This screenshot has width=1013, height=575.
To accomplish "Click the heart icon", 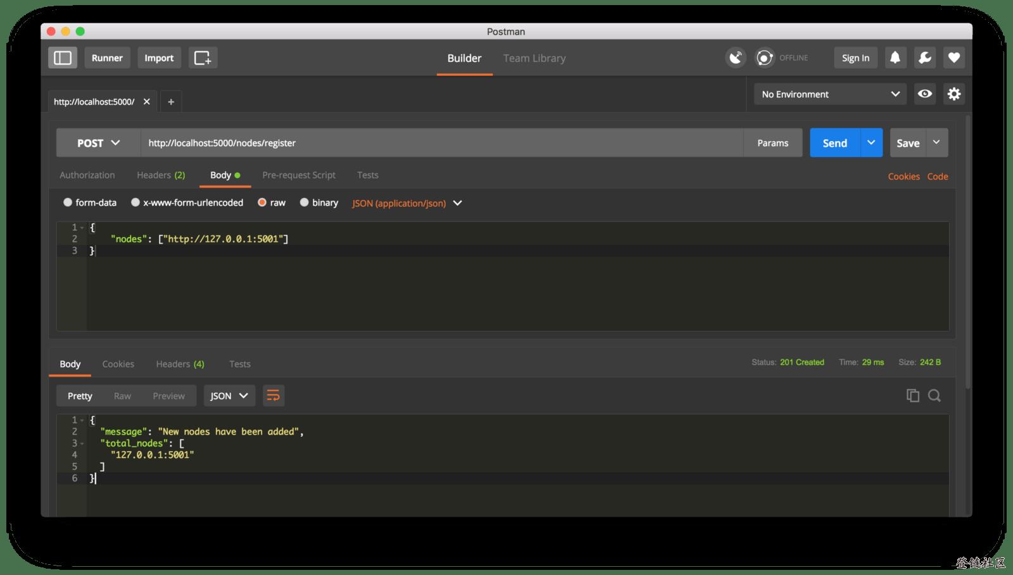I will (x=954, y=58).
